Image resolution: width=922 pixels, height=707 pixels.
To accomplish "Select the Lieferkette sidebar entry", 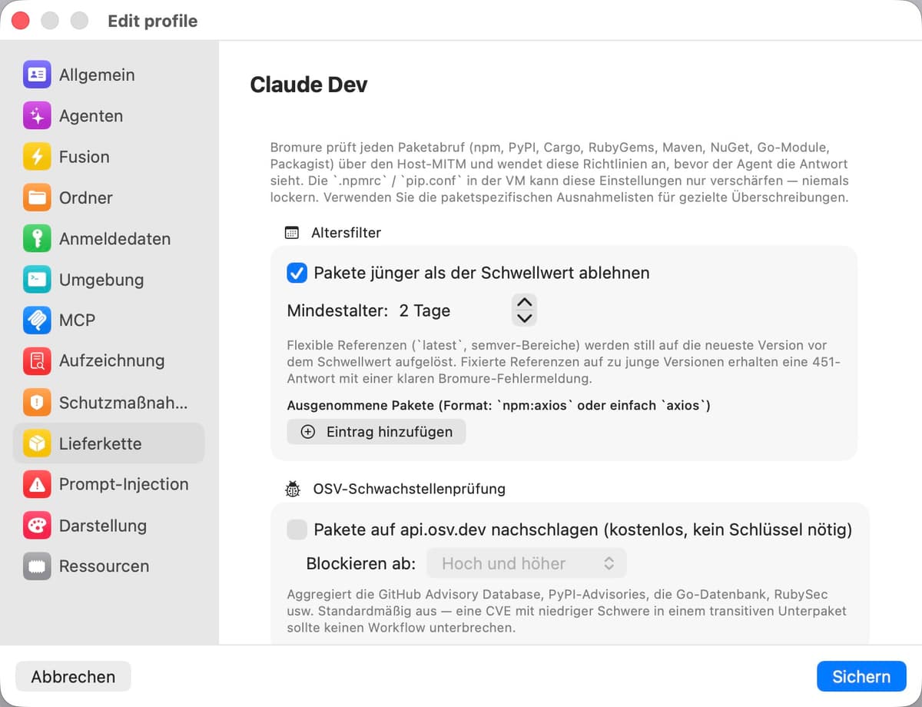I will pos(109,443).
